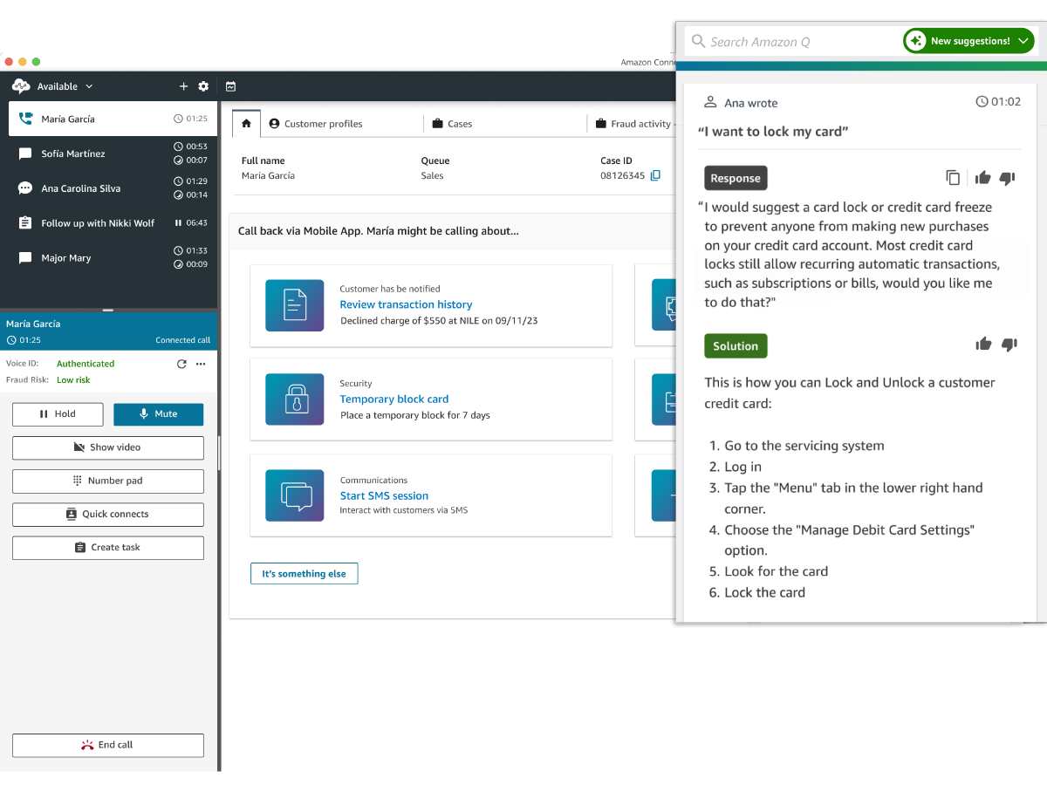
Task: Open Voice ID more options ellipsis
Action: [x=201, y=364]
